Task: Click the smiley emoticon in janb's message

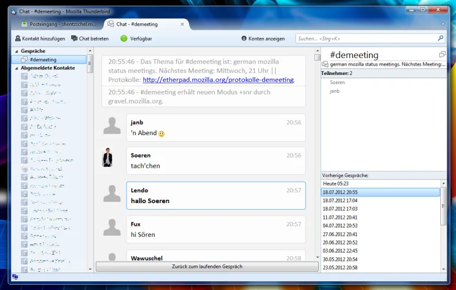Action: pos(161,134)
